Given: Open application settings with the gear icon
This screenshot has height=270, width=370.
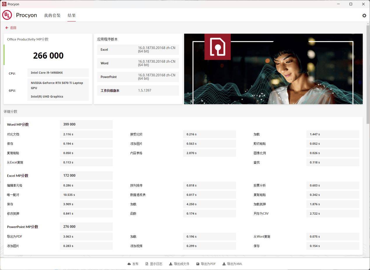Looking at the screenshot, I should (364, 15).
